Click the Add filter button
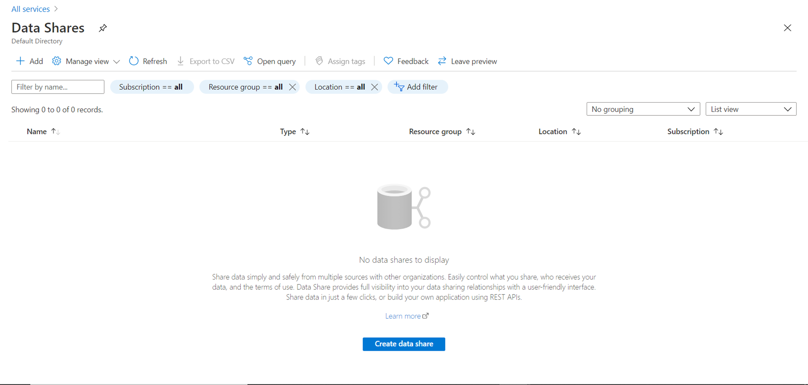The image size is (808, 385). tap(417, 87)
